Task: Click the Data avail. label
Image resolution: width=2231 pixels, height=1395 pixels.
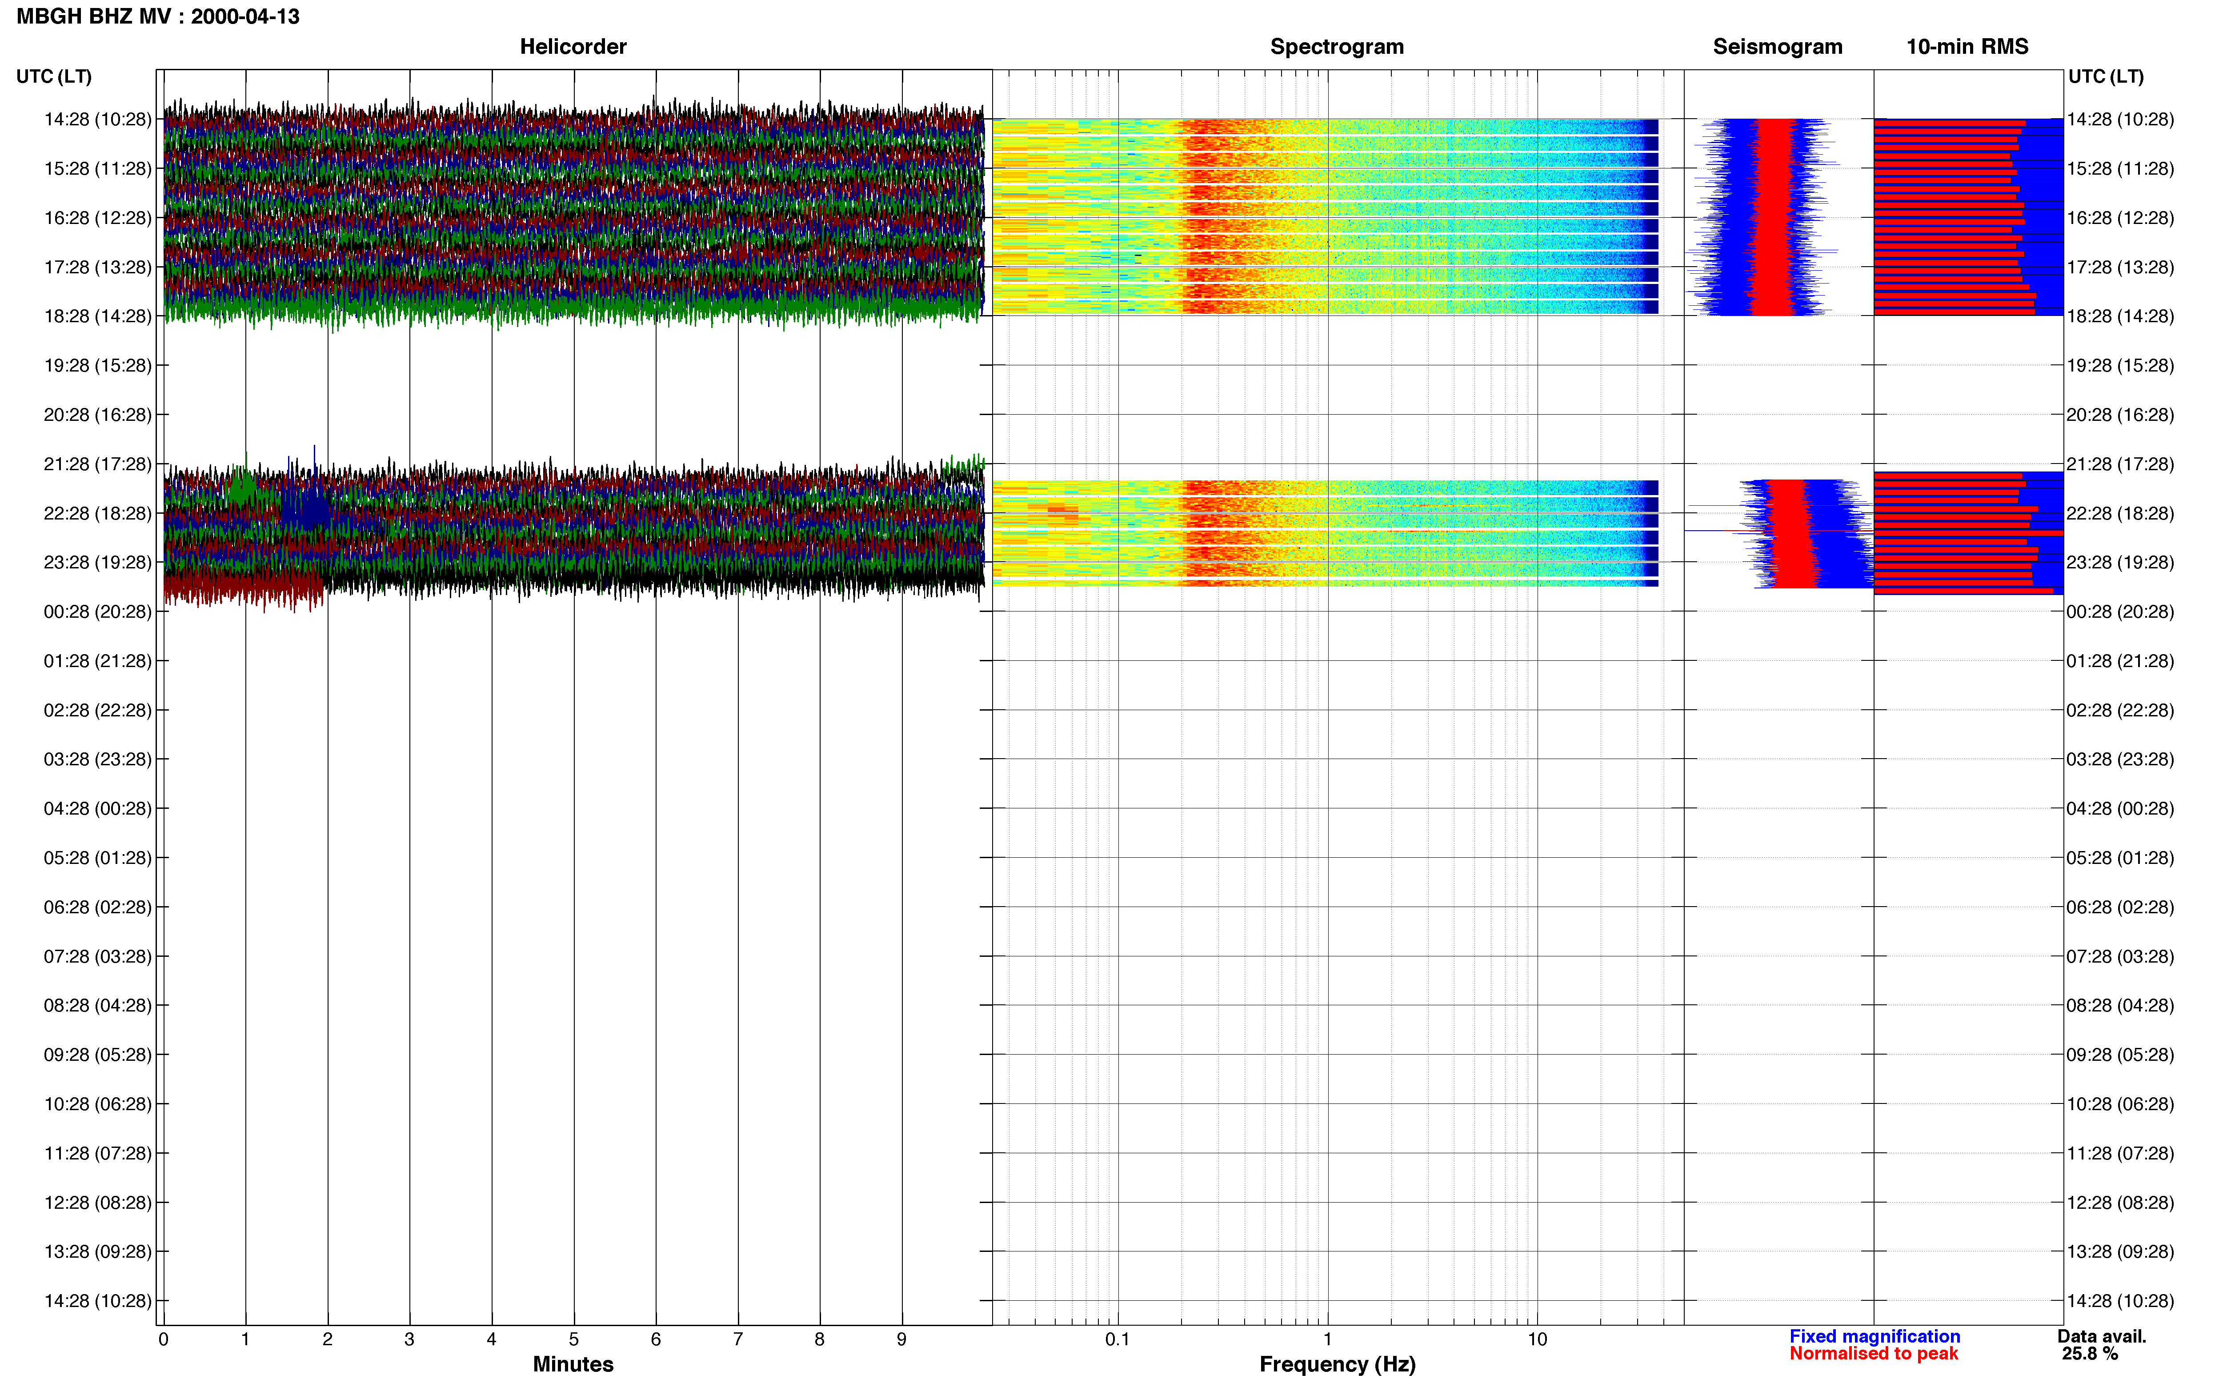Action: [2102, 1336]
